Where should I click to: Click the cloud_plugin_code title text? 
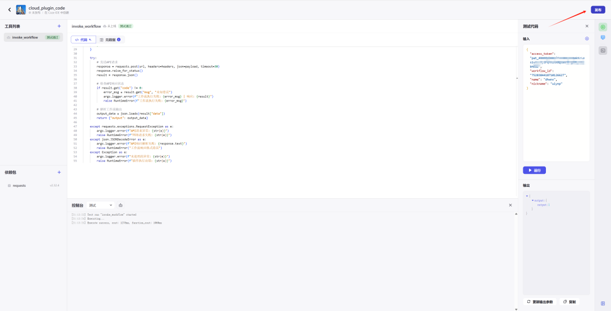pos(47,8)
